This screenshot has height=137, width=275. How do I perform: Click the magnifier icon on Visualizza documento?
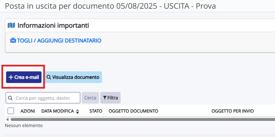coord(49,77)
